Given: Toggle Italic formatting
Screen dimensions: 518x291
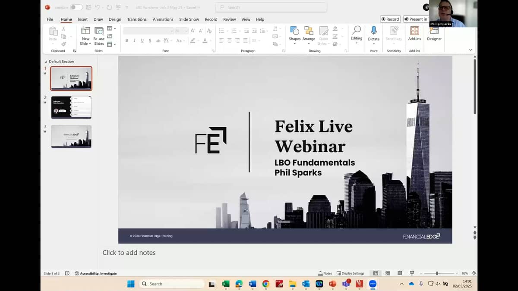Looking at the screenshot, I should (134, 41).
